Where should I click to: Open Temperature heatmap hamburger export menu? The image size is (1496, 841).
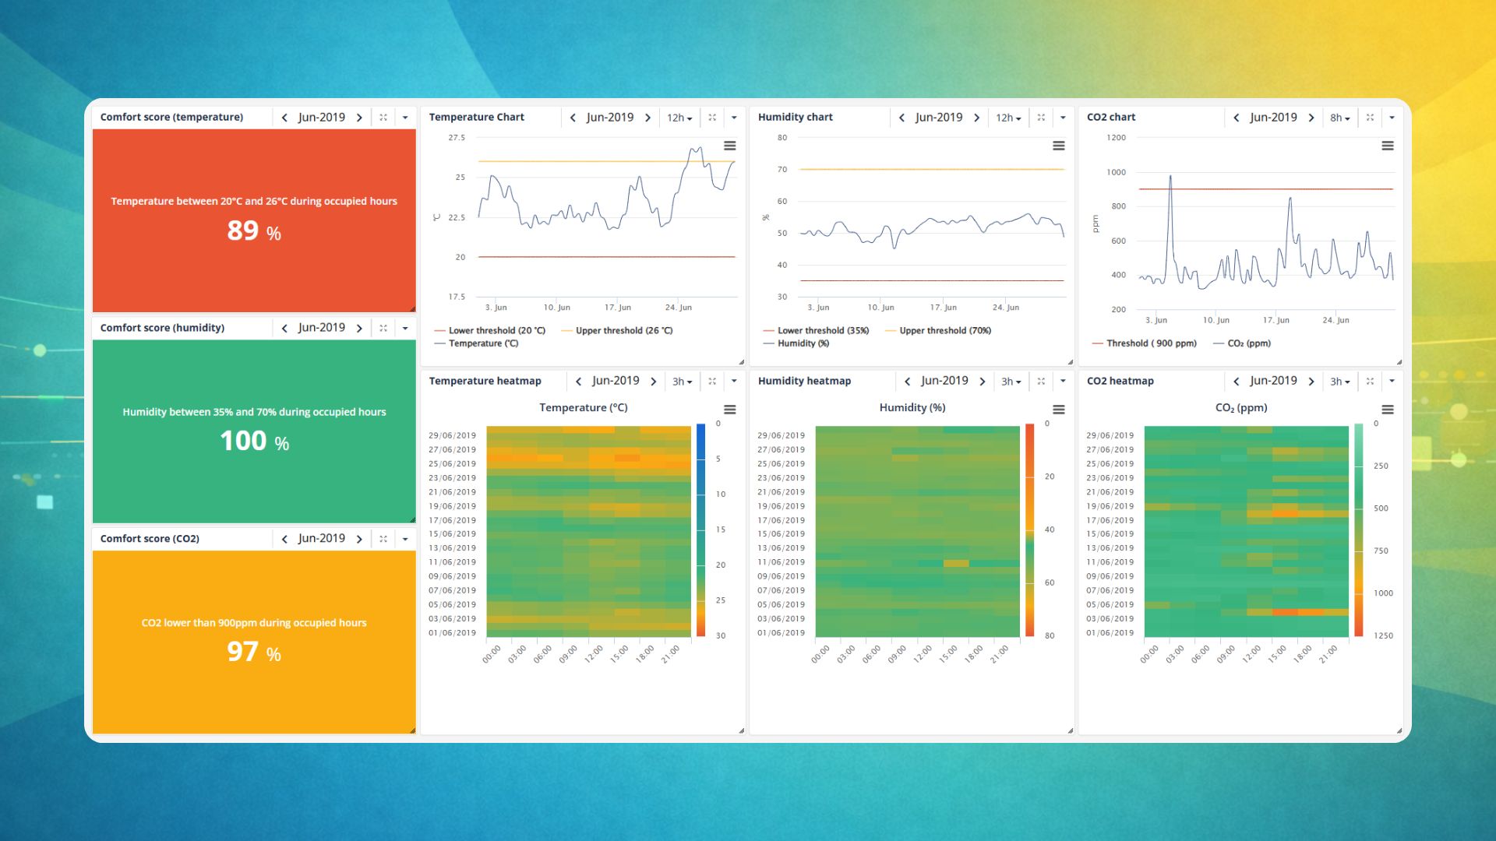coord(730,410)
